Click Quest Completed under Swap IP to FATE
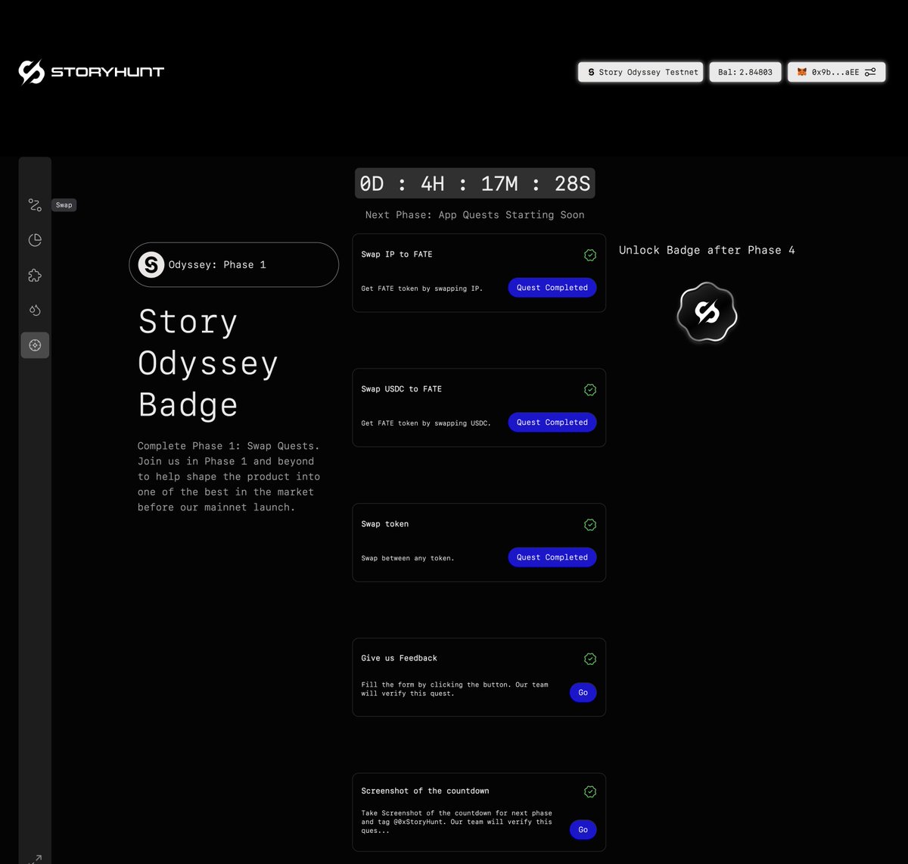The image size is (908, 864). (552, 288)
